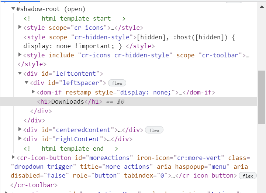Expand the dom-if restamp element
This screenshot has height=193, width=266.
(x=33, y=92)
